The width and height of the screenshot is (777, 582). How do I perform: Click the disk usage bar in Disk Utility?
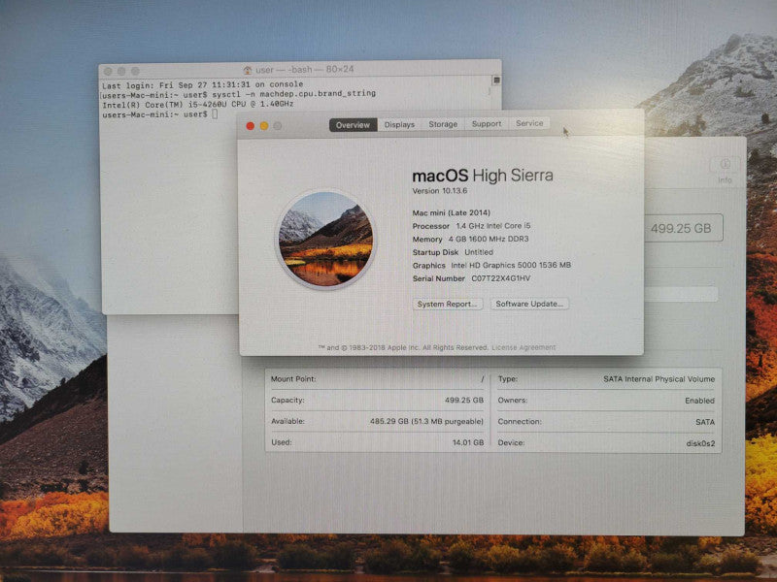point(681,295)
